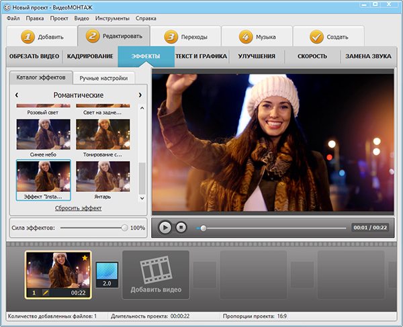
Task: Click the Романтические category title
Action: click(79, 95)
